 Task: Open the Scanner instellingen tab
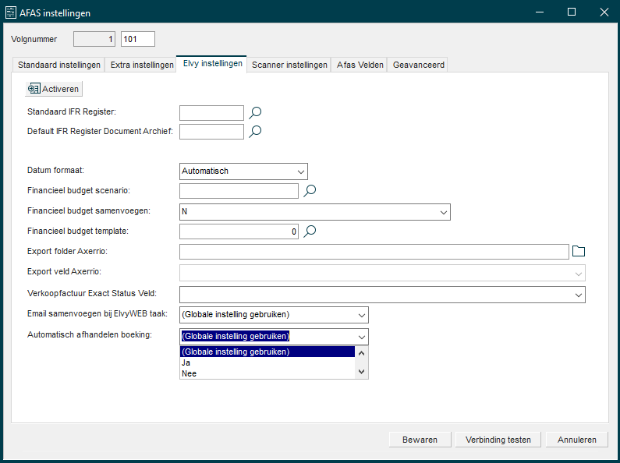point(289,65)
